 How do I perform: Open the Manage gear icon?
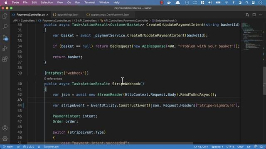5,139
